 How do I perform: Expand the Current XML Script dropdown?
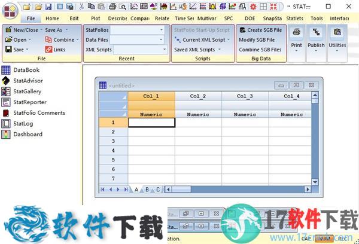[x=229, y=40]
